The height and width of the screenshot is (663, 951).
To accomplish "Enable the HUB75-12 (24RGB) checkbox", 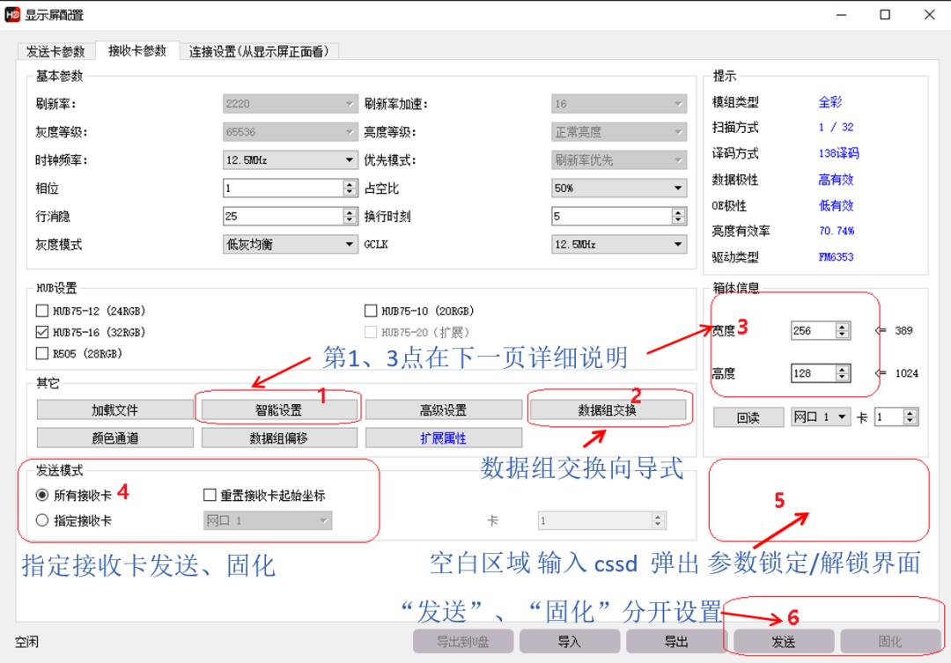I will [x=41, y=310].
